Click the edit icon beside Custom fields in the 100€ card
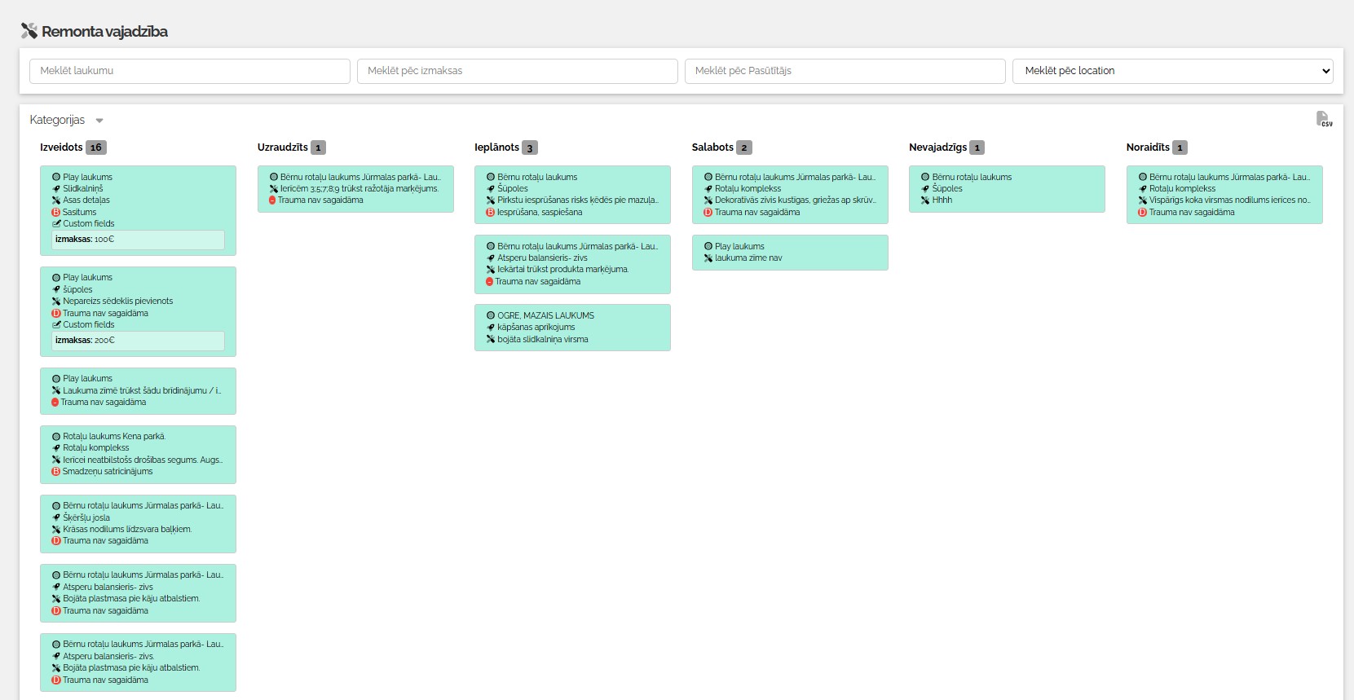 click(x=56, y=223)
